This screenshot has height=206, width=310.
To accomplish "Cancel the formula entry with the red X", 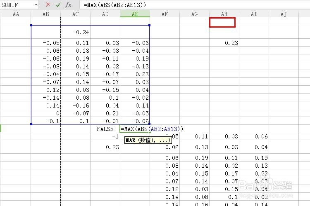I will click(48, 5).
